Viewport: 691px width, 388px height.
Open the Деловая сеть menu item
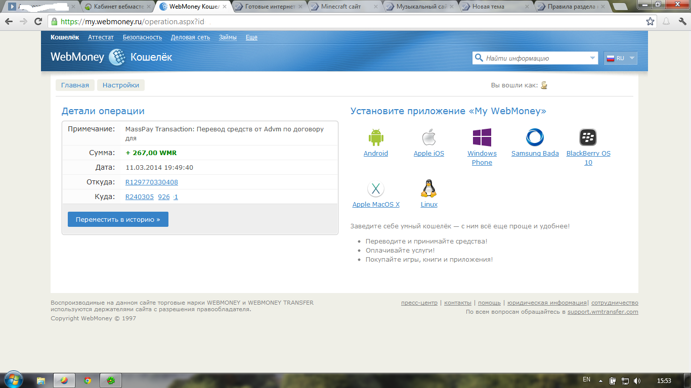190,37
